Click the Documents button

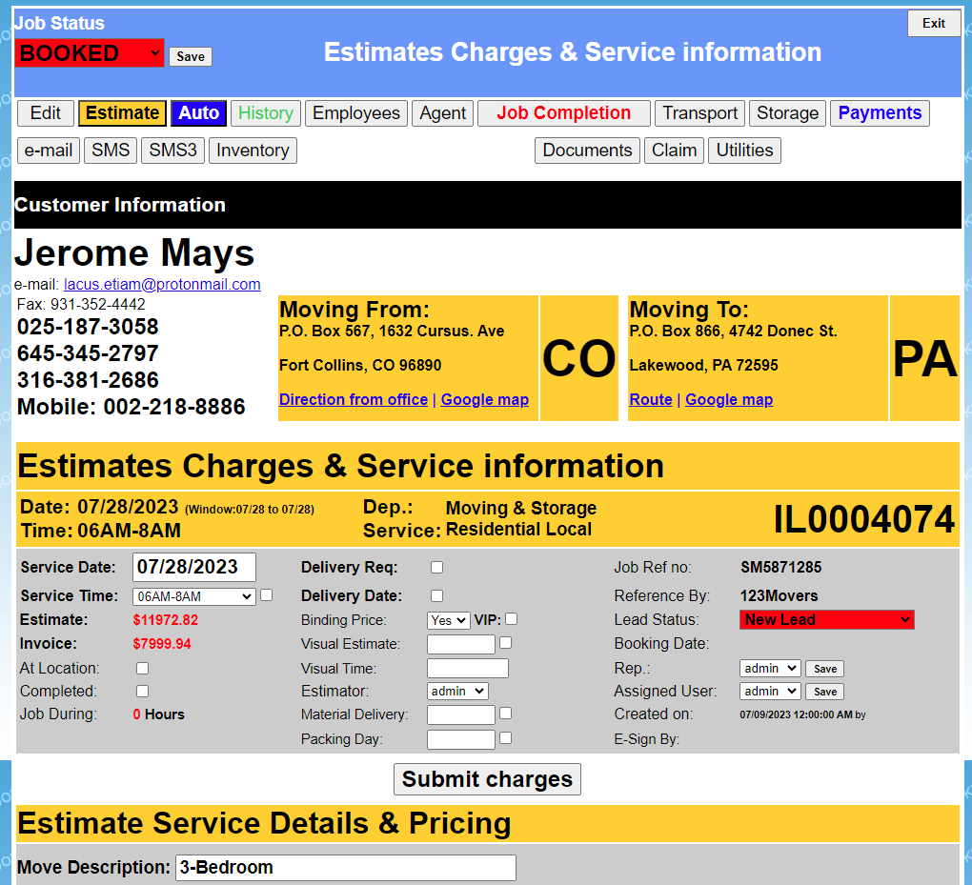(x=587, y=151)
